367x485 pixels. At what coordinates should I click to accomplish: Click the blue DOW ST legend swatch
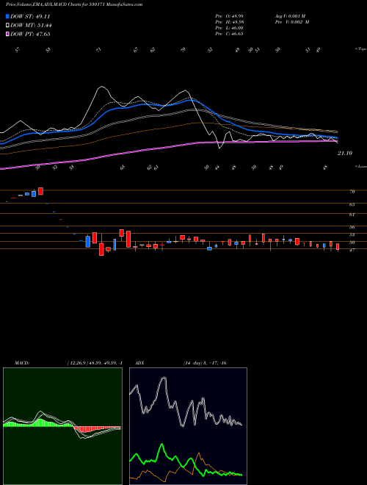[x=7, y=16]
